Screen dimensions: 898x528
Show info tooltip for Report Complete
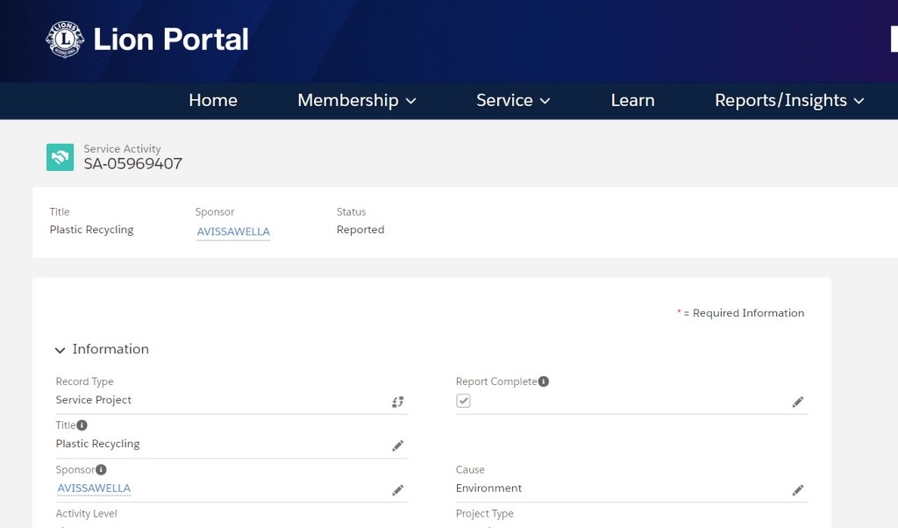[x=544, y=382]
